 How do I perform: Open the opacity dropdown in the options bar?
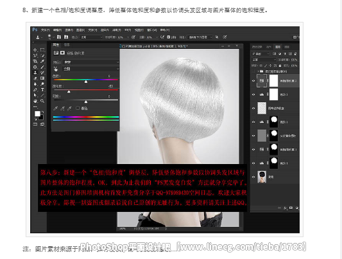coord(128,37)
